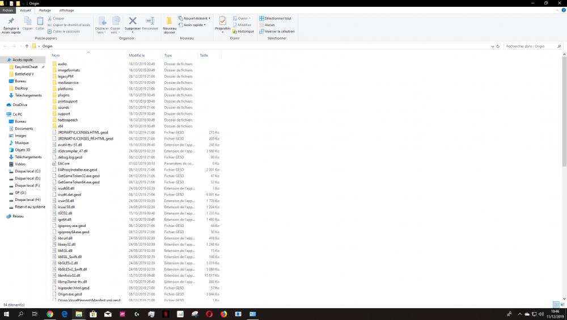Open Google Chrome from the taskbar
Image resolution: width=567 pixels, height=320 pixels.
pos(49,314)
